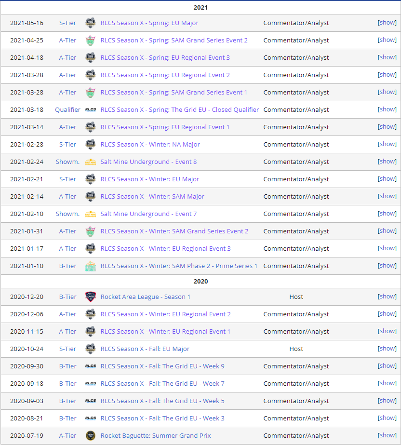401x446 pixels.
Task: Show details for The Grid EU Week 5
Action: pos(387,401)
